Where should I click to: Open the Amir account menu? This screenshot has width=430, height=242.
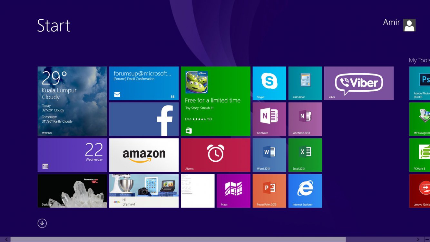[399, 25]
